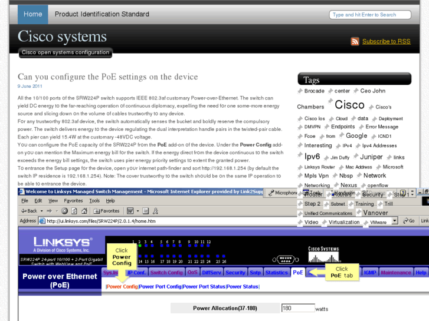Click the Vanover tag
429x321 pixels.
(x=375, y=213)
